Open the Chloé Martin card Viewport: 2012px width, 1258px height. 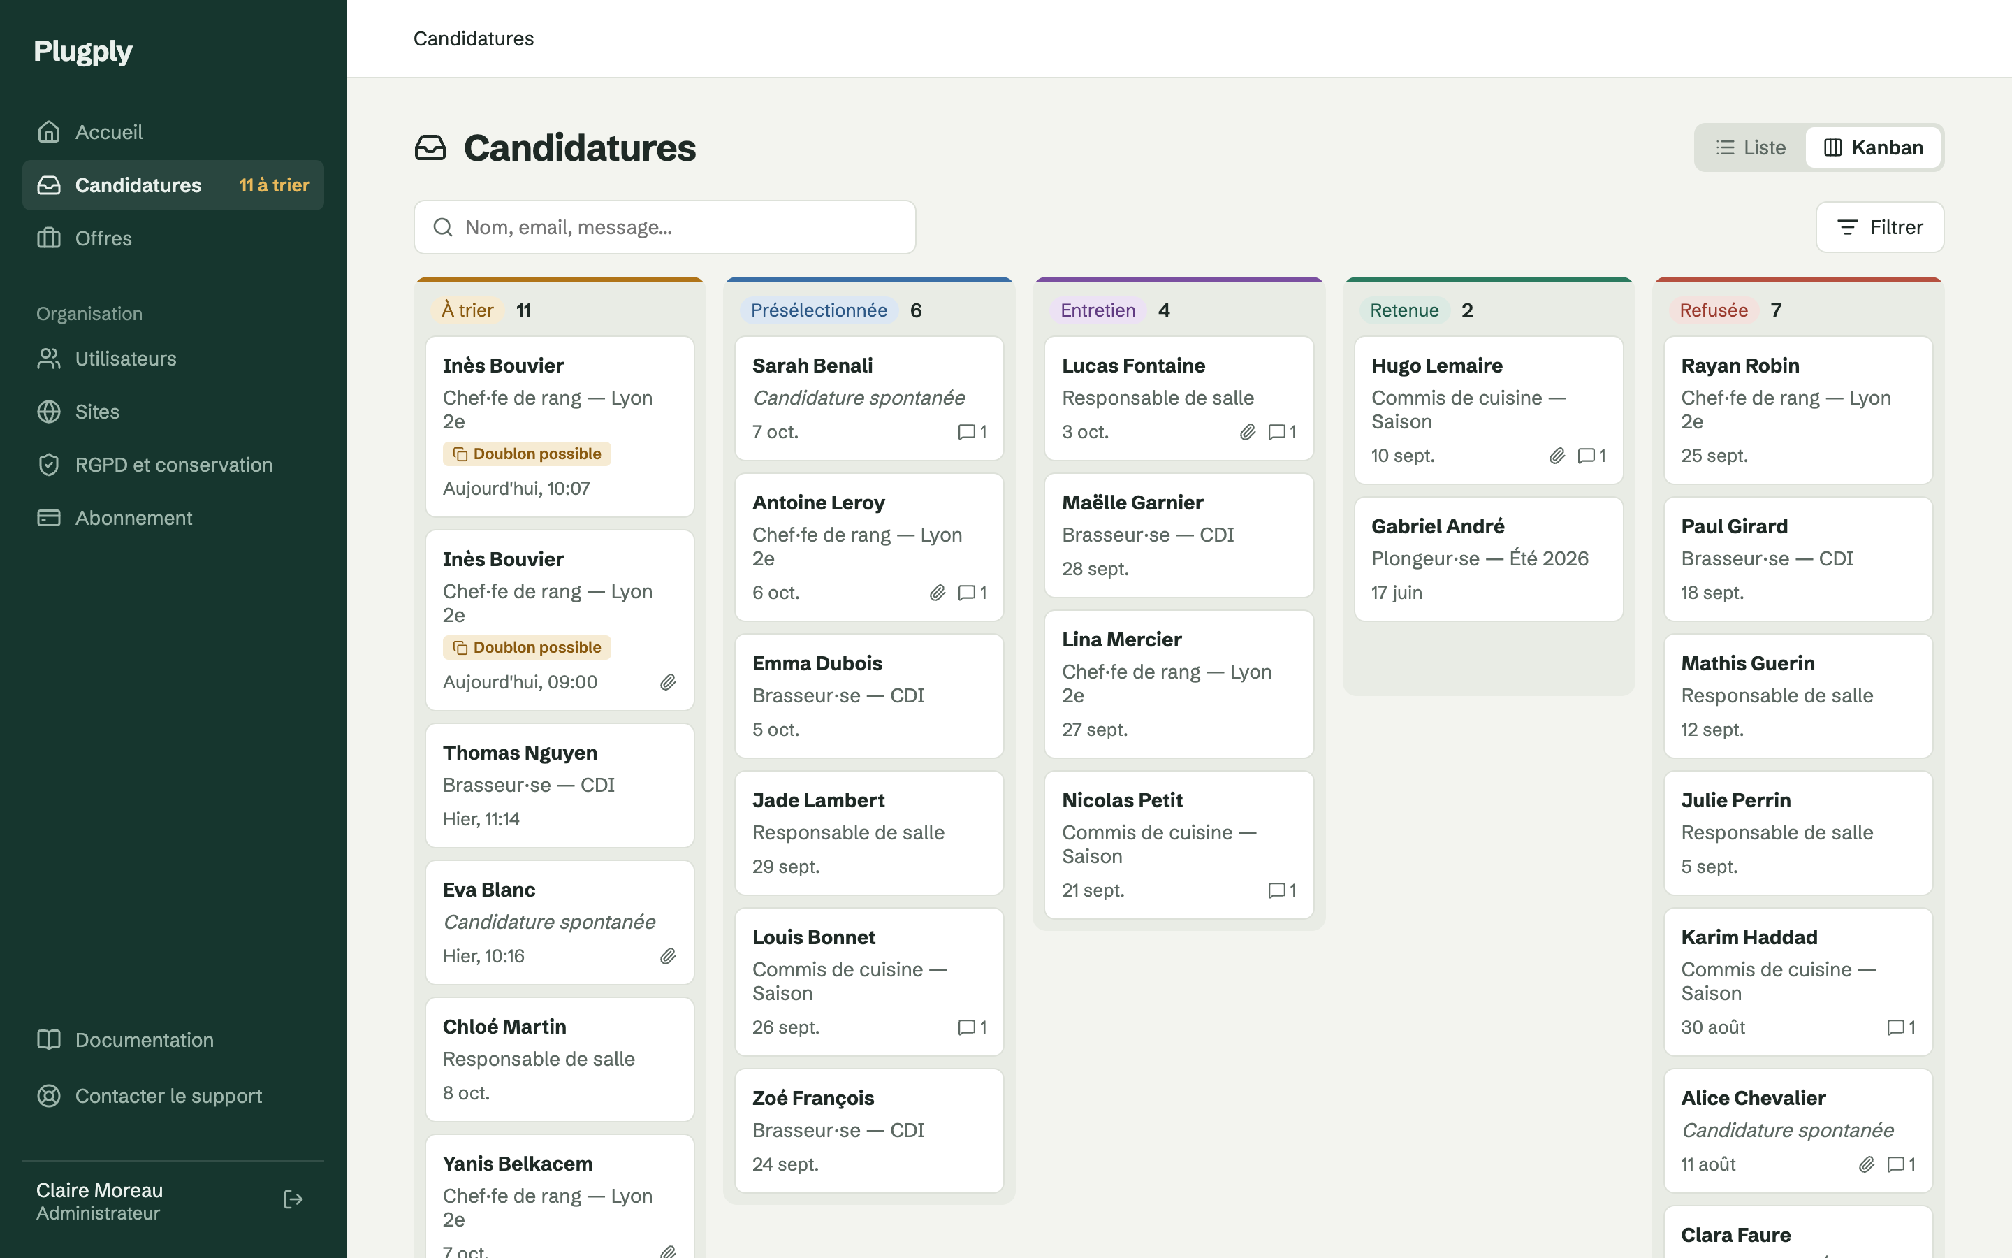pos(560,1060)
